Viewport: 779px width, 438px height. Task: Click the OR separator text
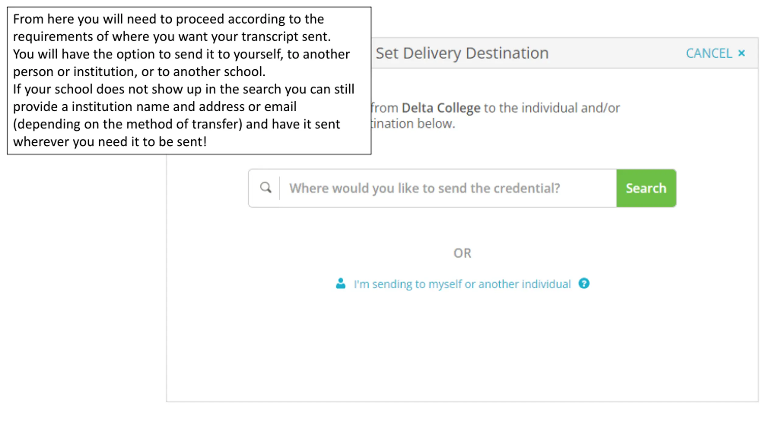point(462,253)
